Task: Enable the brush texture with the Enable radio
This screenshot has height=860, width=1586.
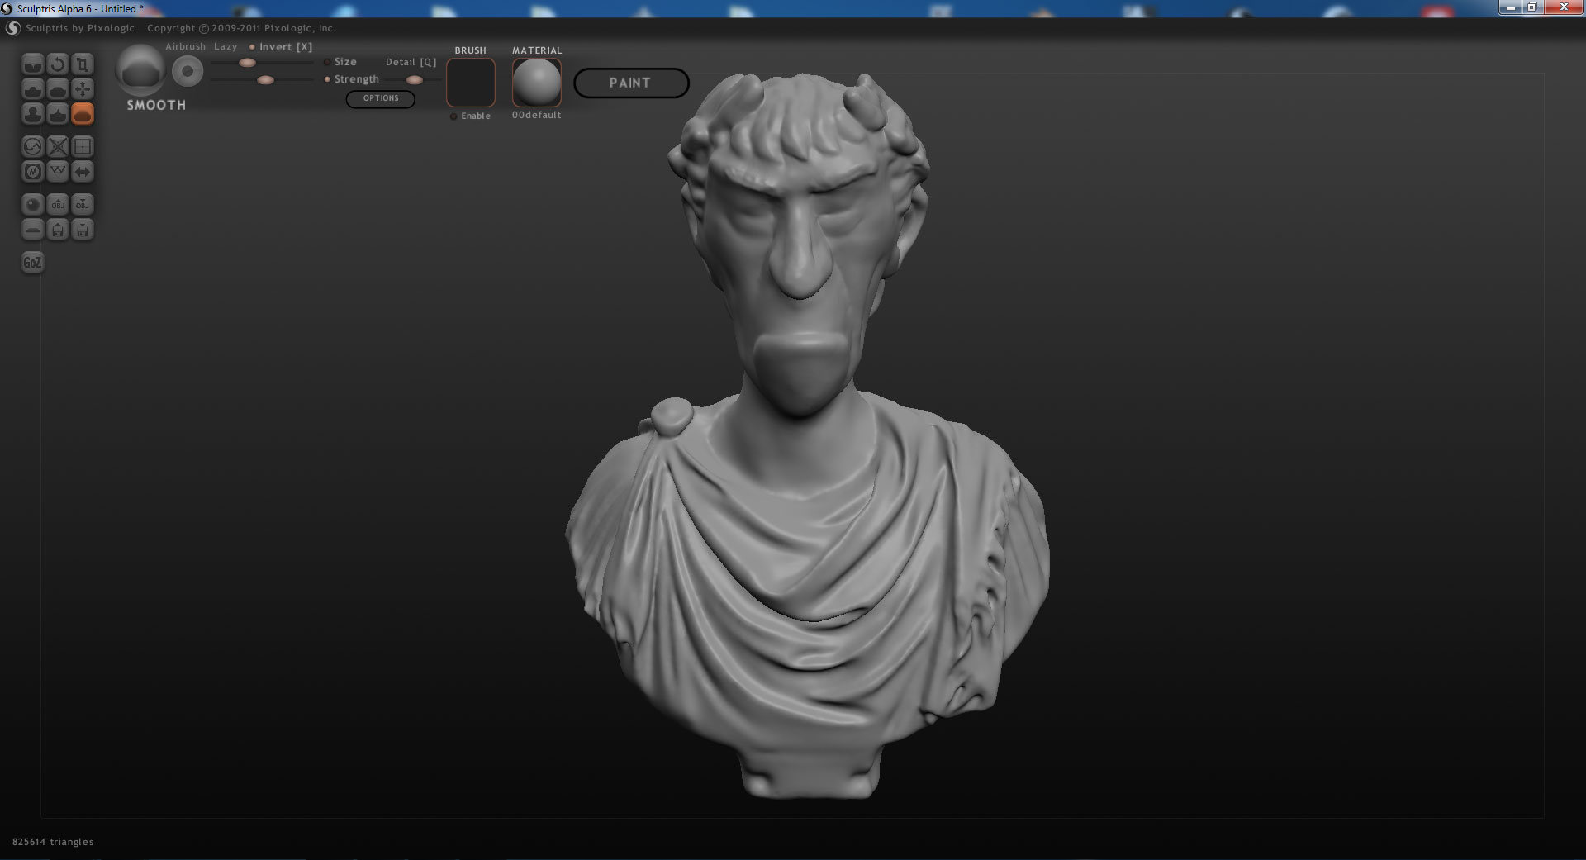Action: click(453, 116)
